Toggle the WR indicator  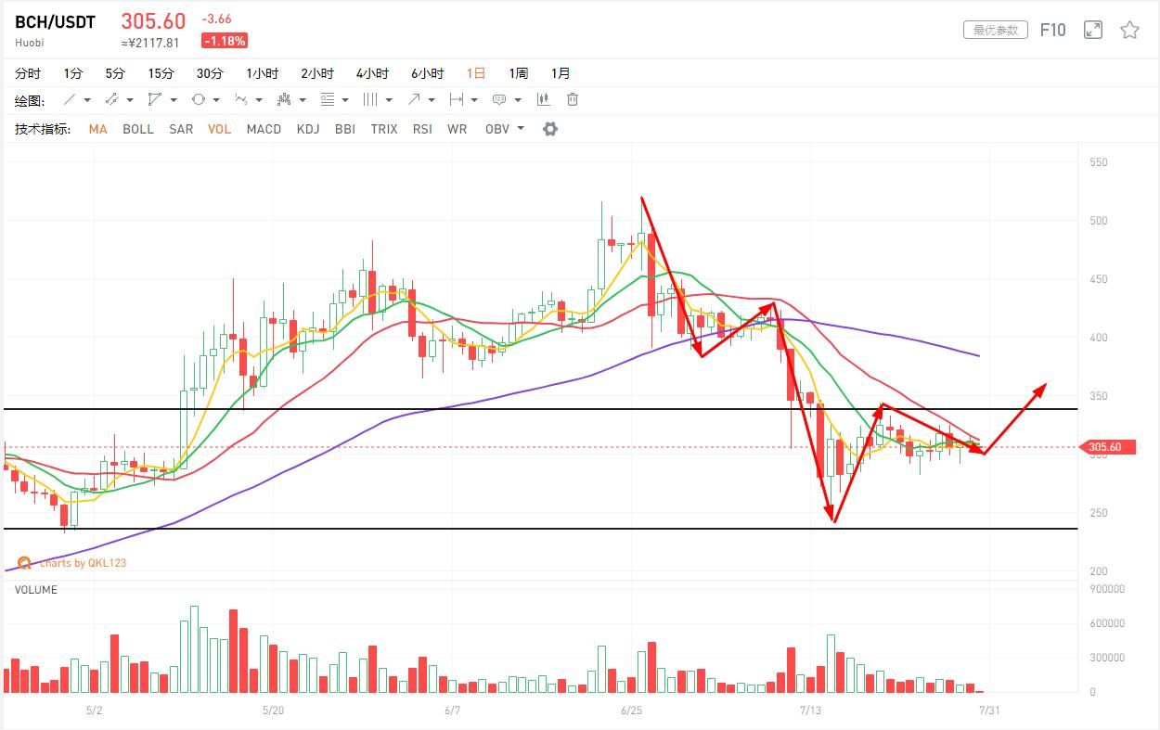[458, 129]
